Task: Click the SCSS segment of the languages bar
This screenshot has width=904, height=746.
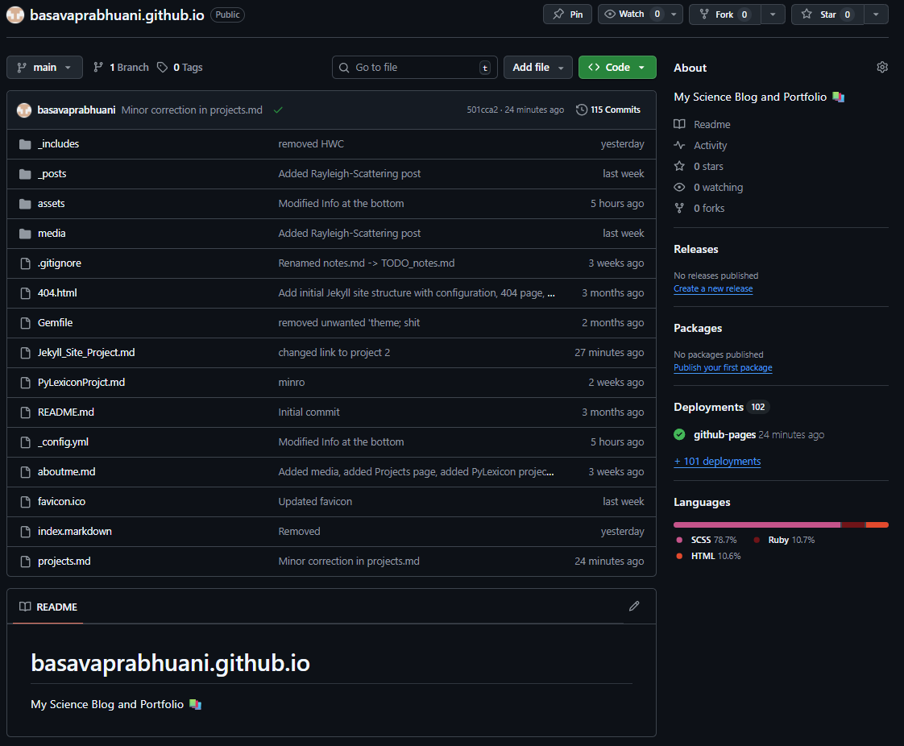Action: (756, 525)
